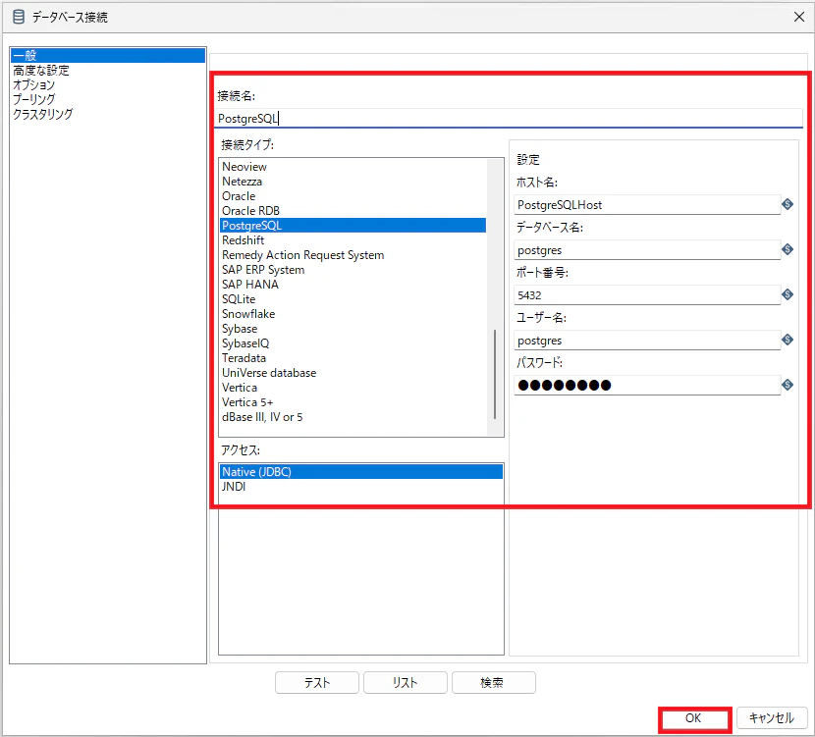Click the ポート番号 field showing 5432
The width and height of the screenshot is (815, 737).
pos(647,295)
